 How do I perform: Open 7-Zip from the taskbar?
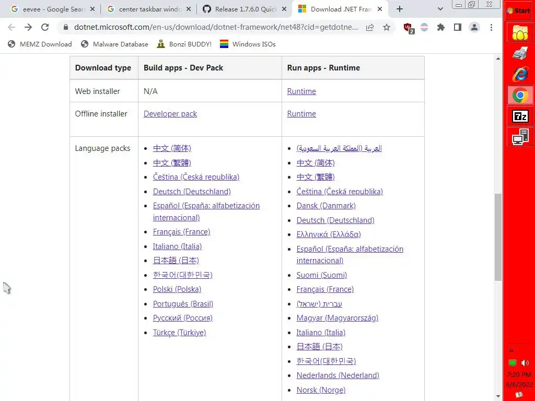coord(519,116)
